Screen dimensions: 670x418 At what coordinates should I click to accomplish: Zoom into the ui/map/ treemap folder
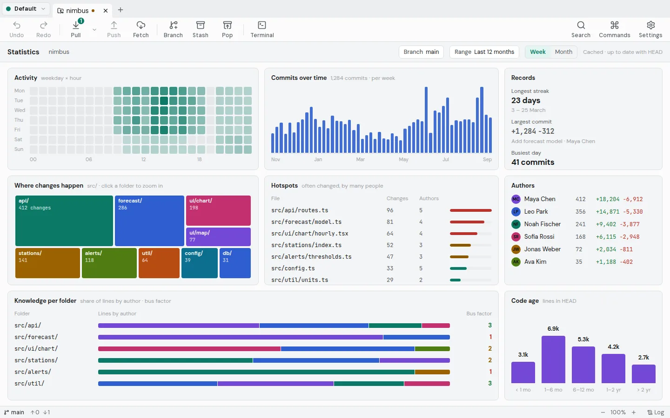218,237
